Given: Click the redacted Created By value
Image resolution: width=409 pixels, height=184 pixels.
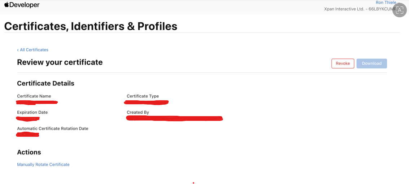Looking at the screenshot, I should 174,119.
